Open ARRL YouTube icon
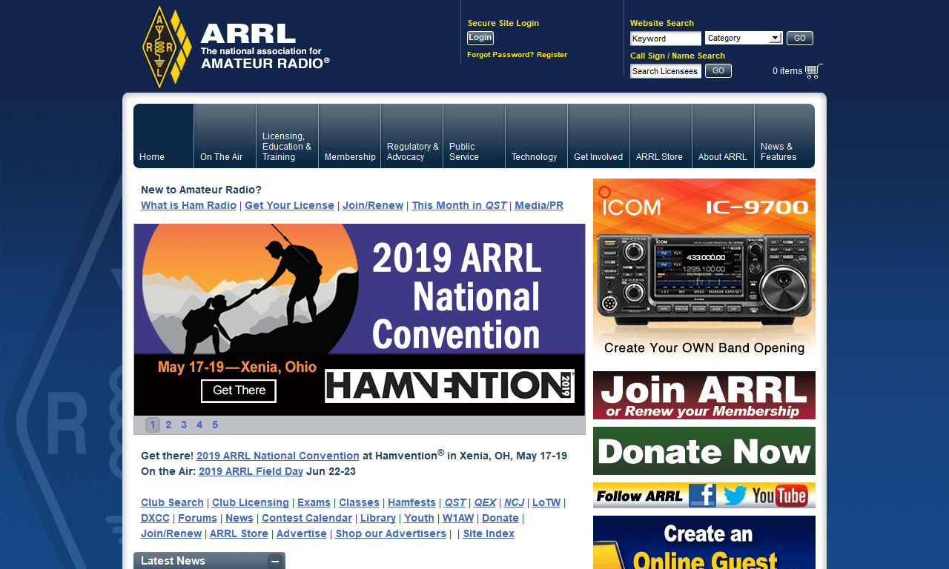The width and height of the screenshot is (949, 569). click(780, 495)
